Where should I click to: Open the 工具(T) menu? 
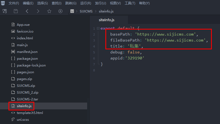(x=130, y=3)
